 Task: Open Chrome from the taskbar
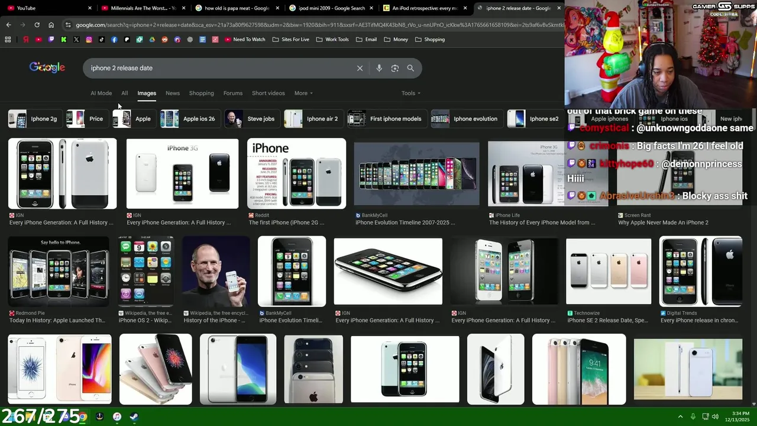pyautogui.click(x=83, y=417)
